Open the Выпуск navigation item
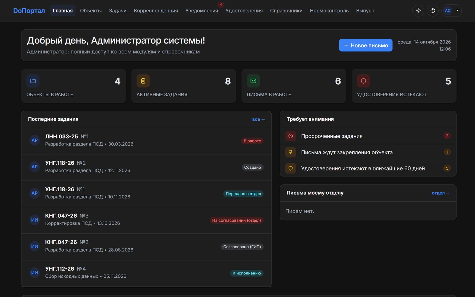Viewport: 475px width, 297px height. point(365,11)
